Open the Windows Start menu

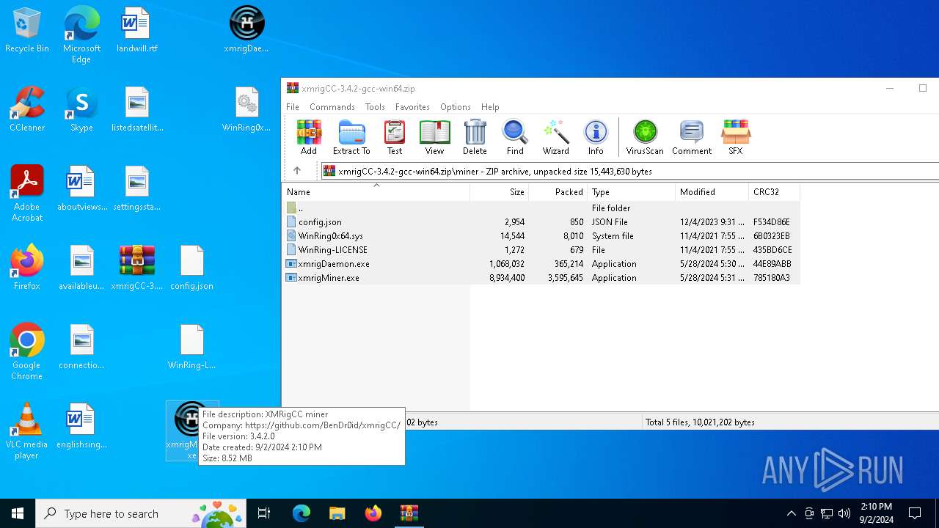pos(18,513)
